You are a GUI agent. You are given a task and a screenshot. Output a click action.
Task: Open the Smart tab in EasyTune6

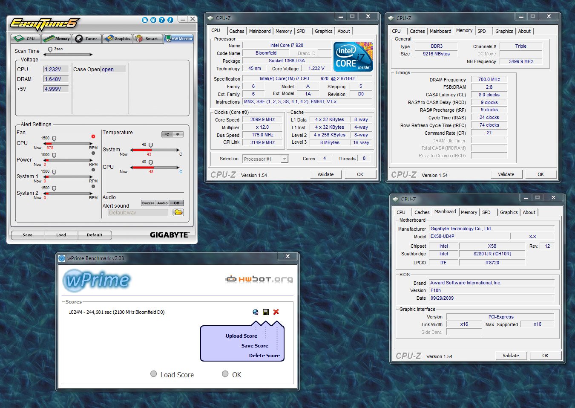[x=148, y=38]
